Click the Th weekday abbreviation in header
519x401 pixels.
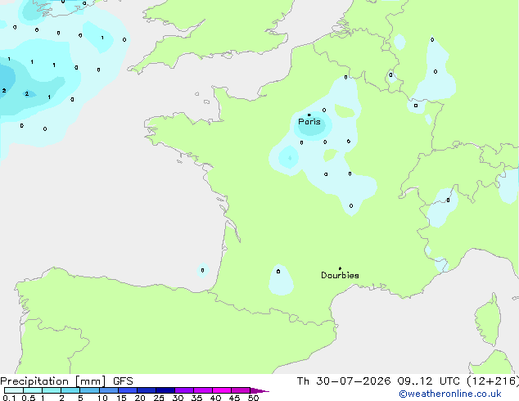click(303, 381)
